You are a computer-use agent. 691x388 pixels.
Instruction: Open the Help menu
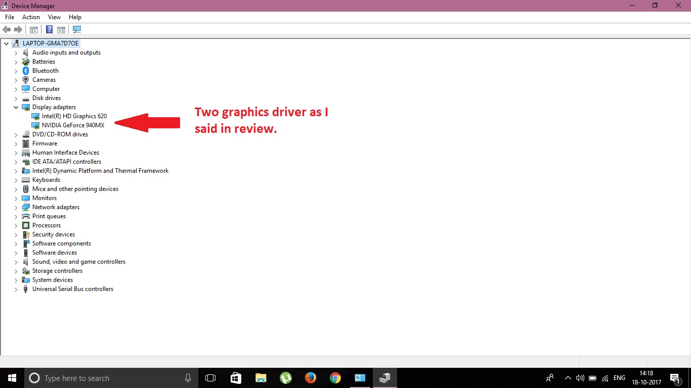(75, 17)
